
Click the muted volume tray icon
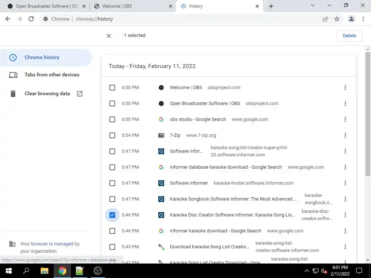coord(324,271)
